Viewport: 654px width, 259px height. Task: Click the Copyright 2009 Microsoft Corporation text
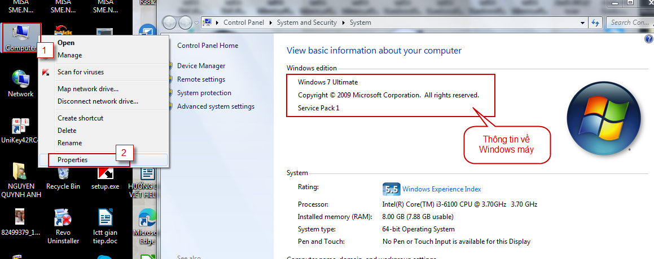coord(388,95)
